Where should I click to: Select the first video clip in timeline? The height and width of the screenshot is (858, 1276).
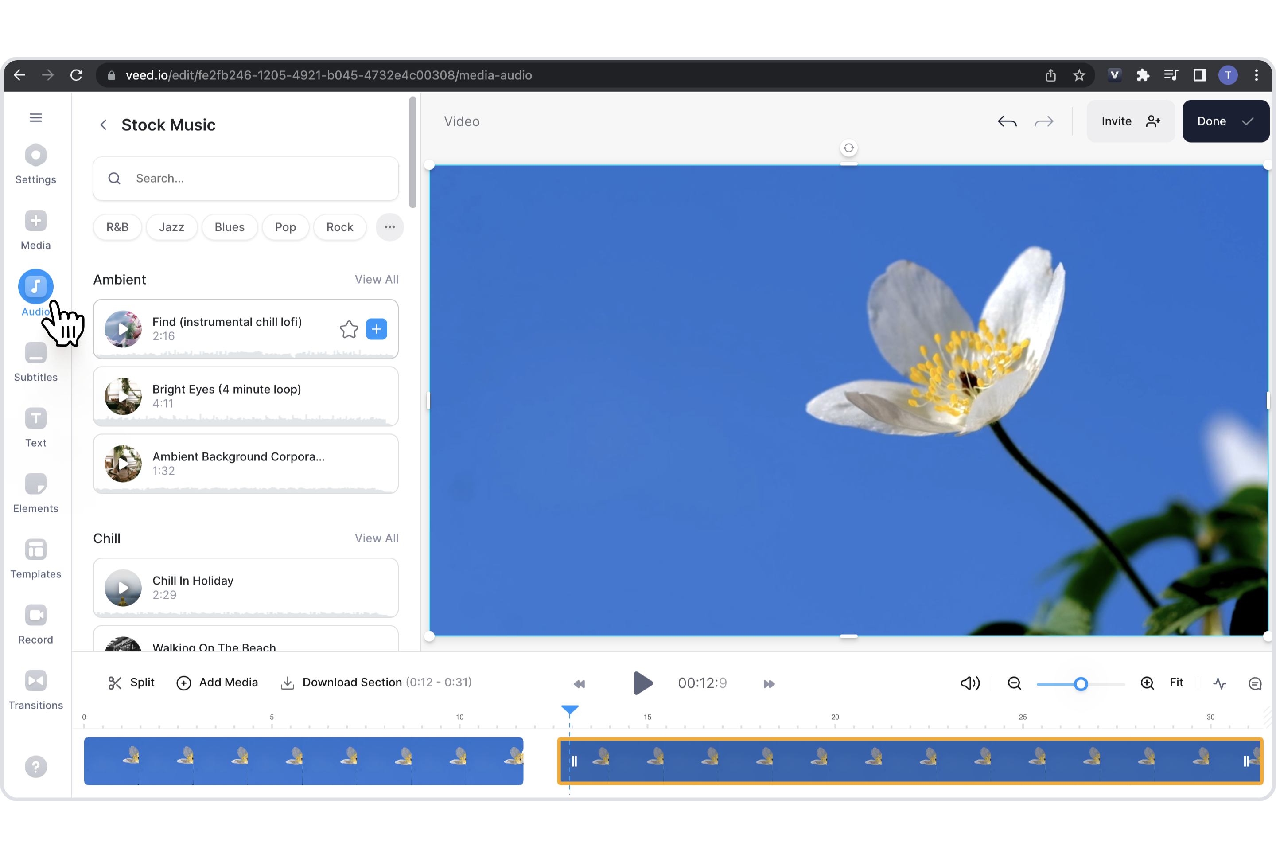(303, 760)
